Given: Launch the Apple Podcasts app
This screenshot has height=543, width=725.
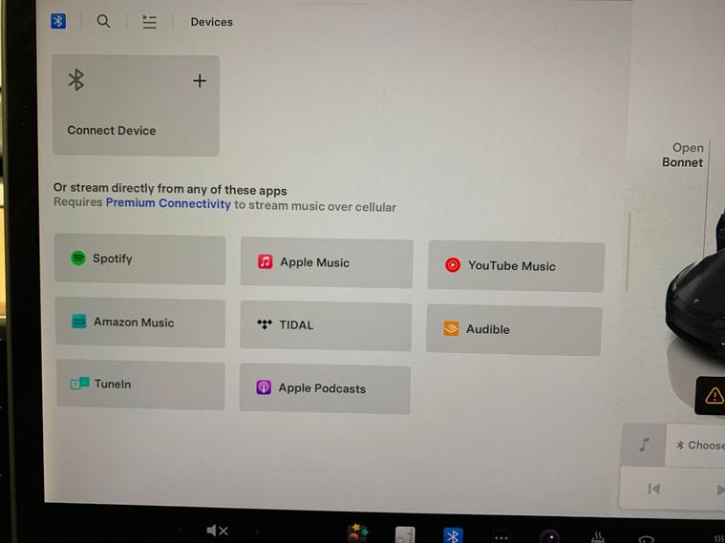Looking at the screenshot, I should point(325,388).
